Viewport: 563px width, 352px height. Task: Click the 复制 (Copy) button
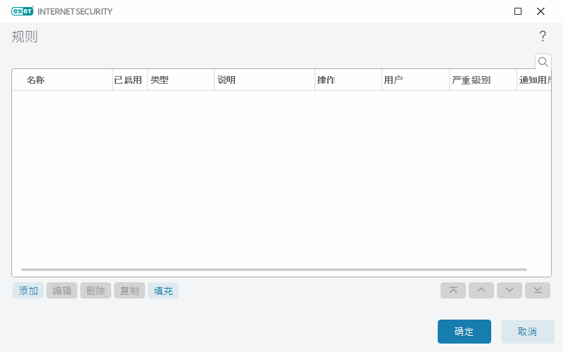[129, 291]
